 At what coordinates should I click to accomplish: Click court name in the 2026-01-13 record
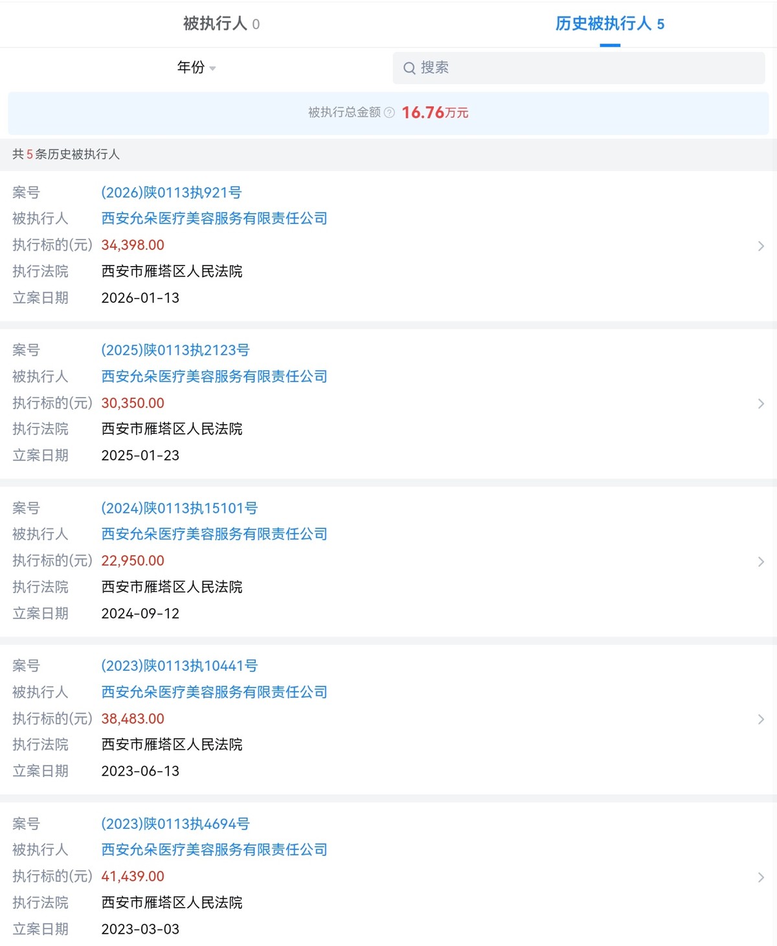point(172,271)
